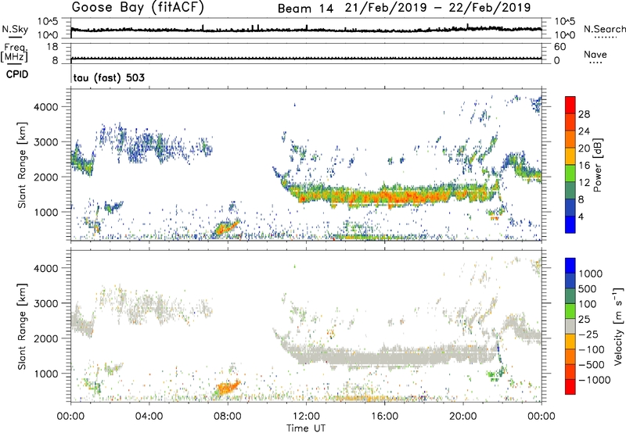
Task: Click the strong red-orange backscatter band in power panel
Action: pos(394,195)
